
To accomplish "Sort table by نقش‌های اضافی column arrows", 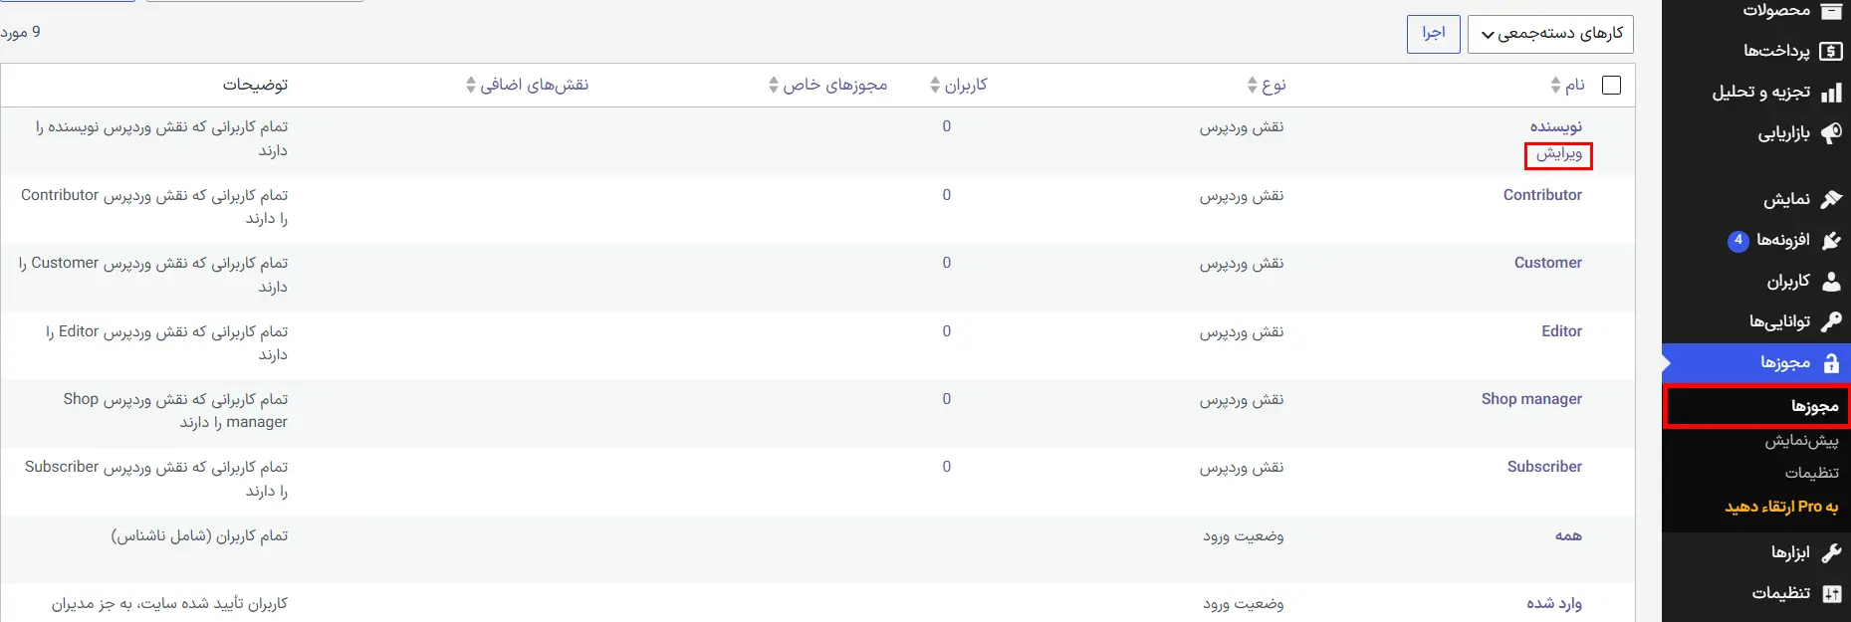I will tap(471, 86).
